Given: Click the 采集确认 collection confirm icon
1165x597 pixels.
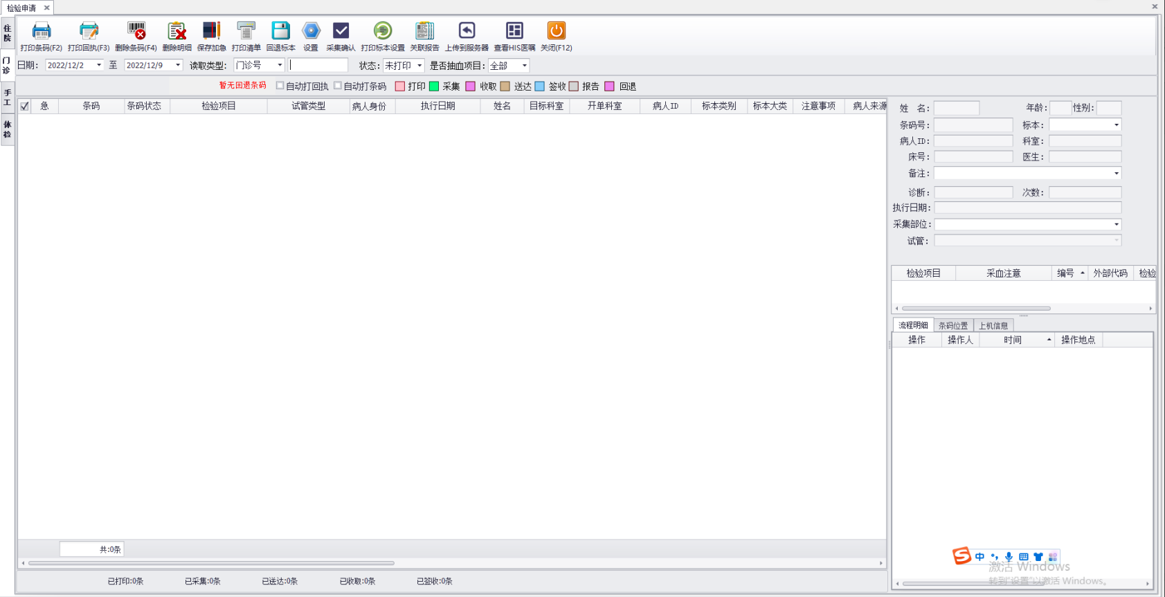Looking at the screenshot, I should (x=341, y=31).
